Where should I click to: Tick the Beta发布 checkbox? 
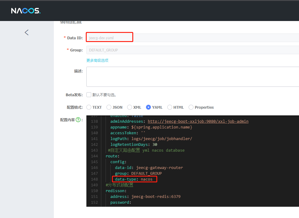click(89, 95)
